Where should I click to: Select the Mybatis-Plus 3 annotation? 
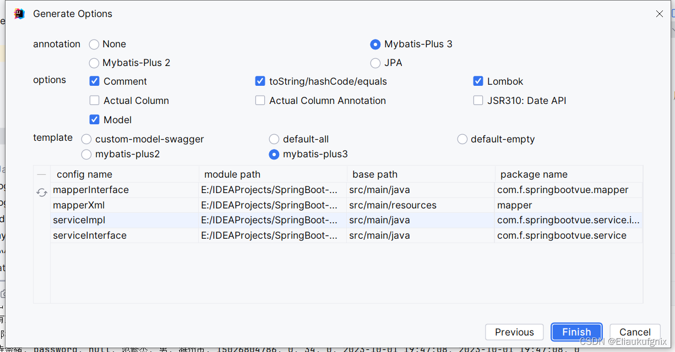click(x=375, y=44)
